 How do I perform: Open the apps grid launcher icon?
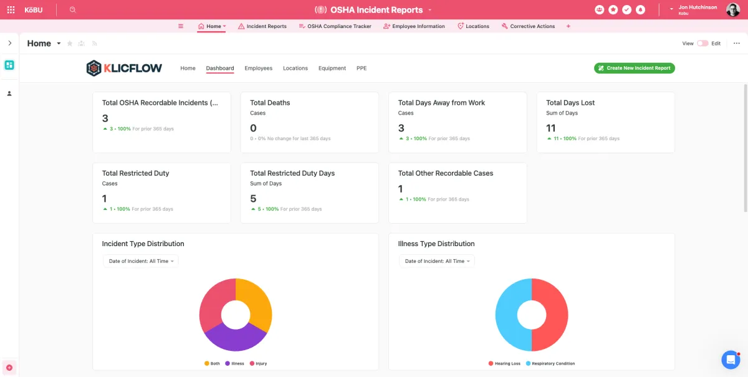coord(11,10)
